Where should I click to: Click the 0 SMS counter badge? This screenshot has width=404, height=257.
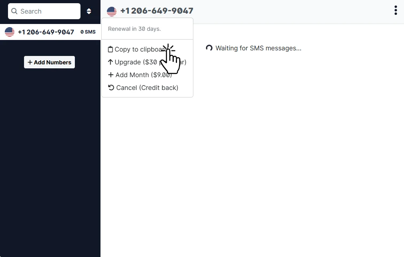tap(88, 32)
